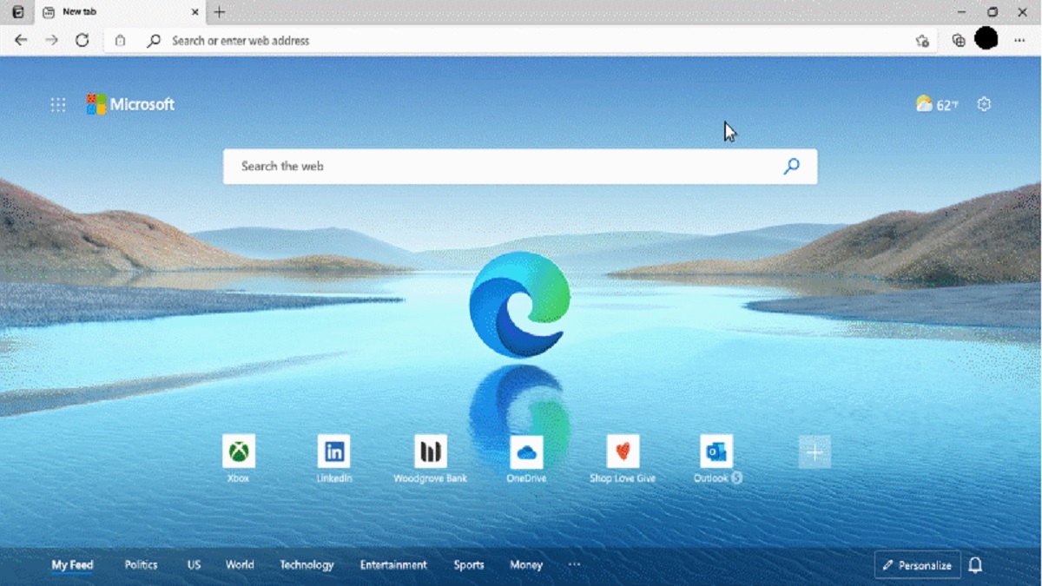Focus the address bar field
Viewport: 1042px width, 586px height.
[521, 41]
